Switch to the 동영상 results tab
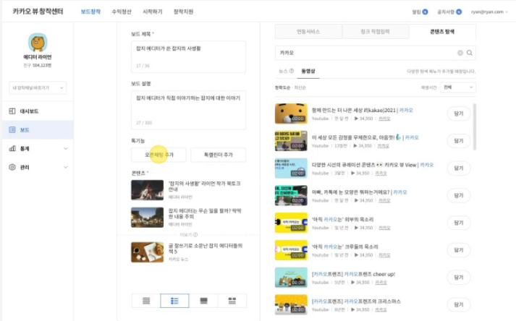516x321 pixels. pyautogui.click(x=308, y=71)
